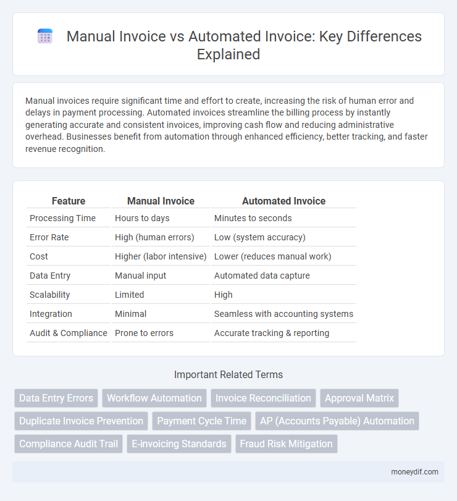The height and width of the screenshot is (501, 457).
Task: Click the 'High (human errors)' cell
Action: point(161,237)
